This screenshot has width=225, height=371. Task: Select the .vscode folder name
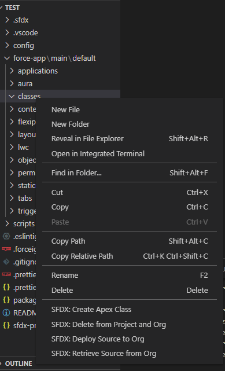pos(25,32)
